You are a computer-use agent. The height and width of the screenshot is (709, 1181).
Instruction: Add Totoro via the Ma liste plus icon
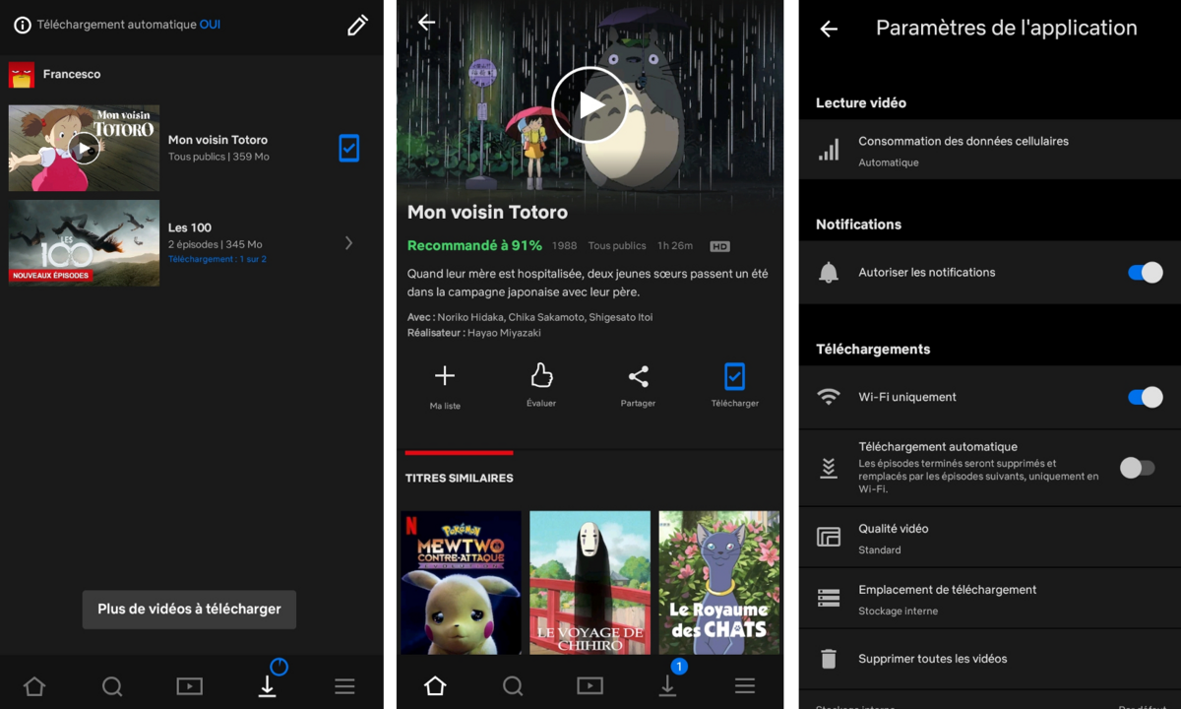point(444,374)
